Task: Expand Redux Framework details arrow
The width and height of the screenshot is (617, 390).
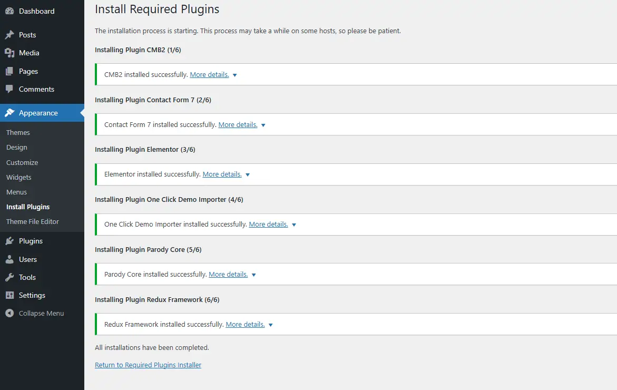Action: (271, 325)
